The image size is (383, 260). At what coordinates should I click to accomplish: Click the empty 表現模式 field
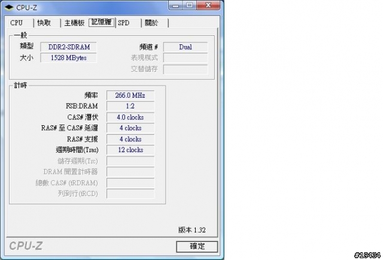[x=186, y=58]
